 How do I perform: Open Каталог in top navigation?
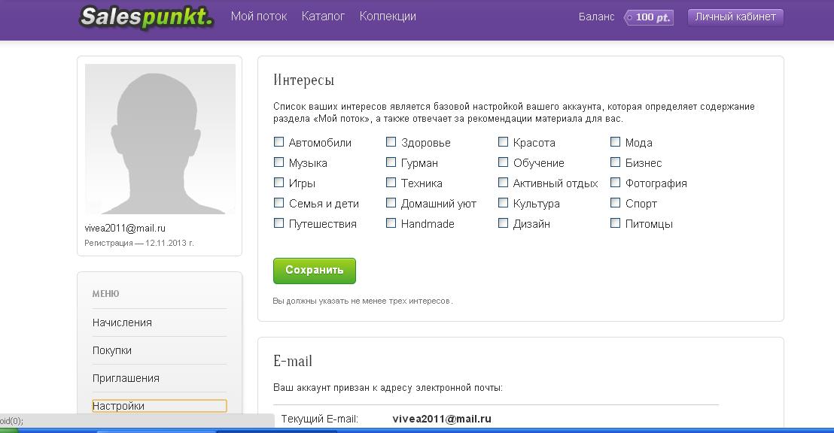point(323,17)
